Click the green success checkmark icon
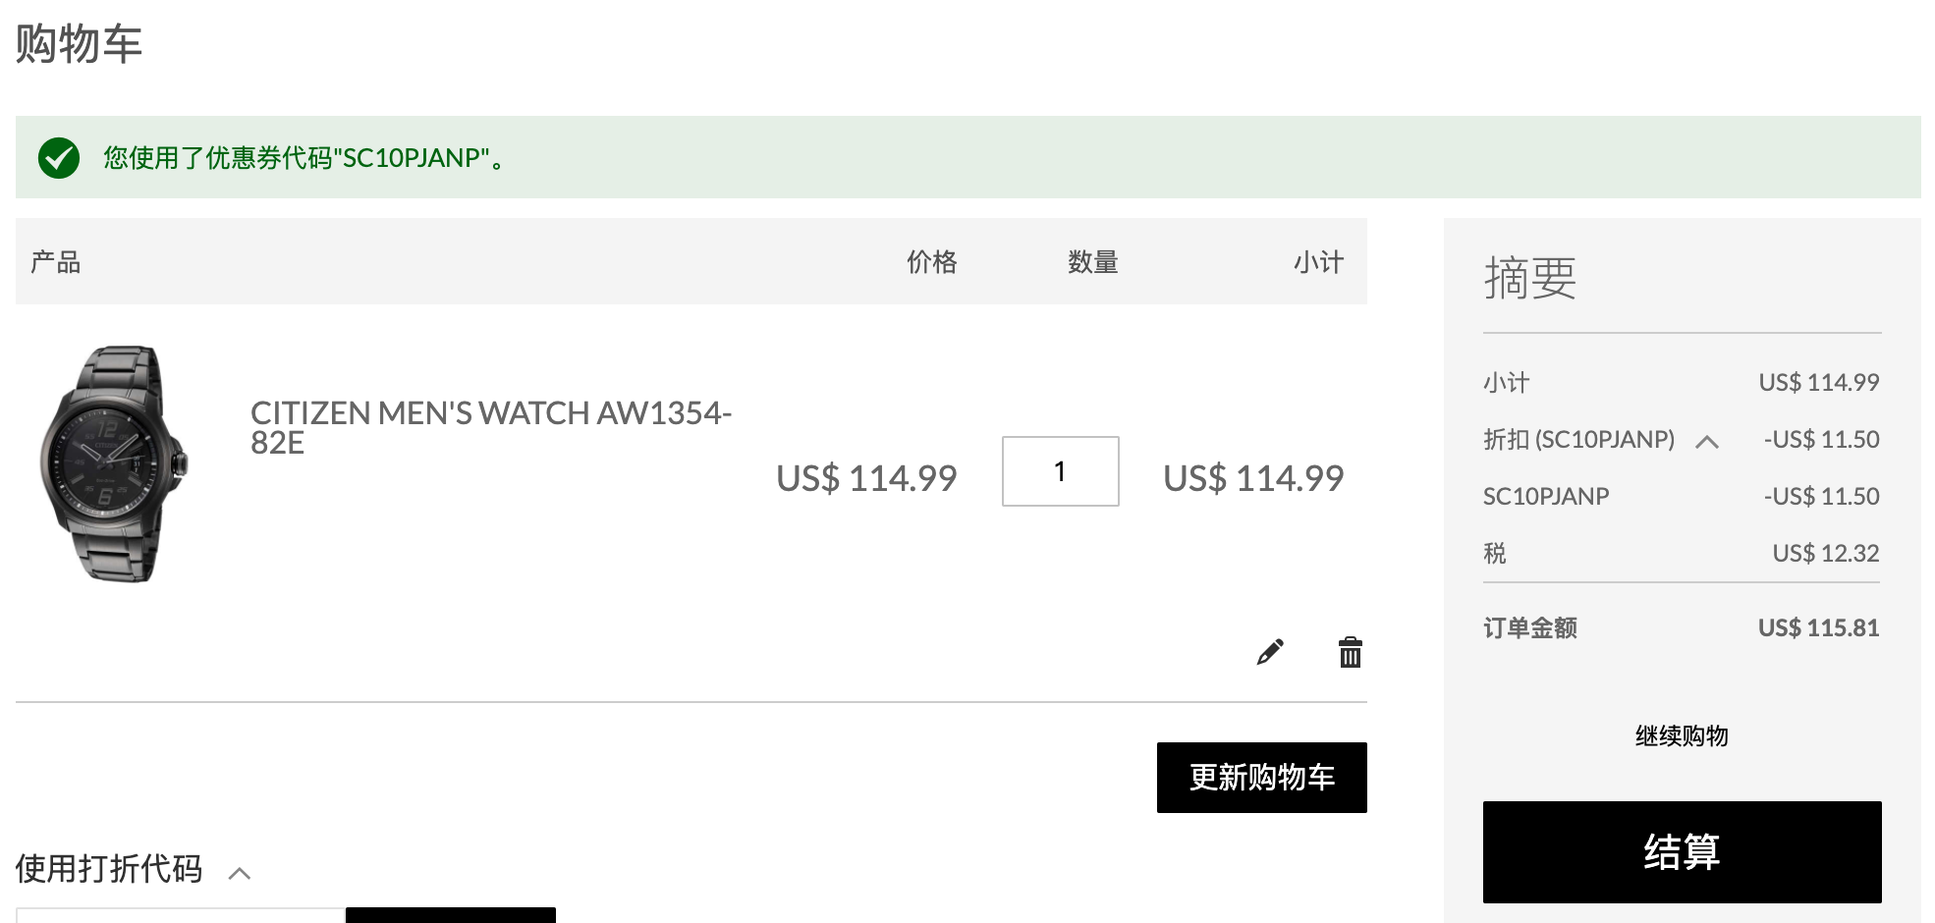1935x923 pixels. (59, 157)
